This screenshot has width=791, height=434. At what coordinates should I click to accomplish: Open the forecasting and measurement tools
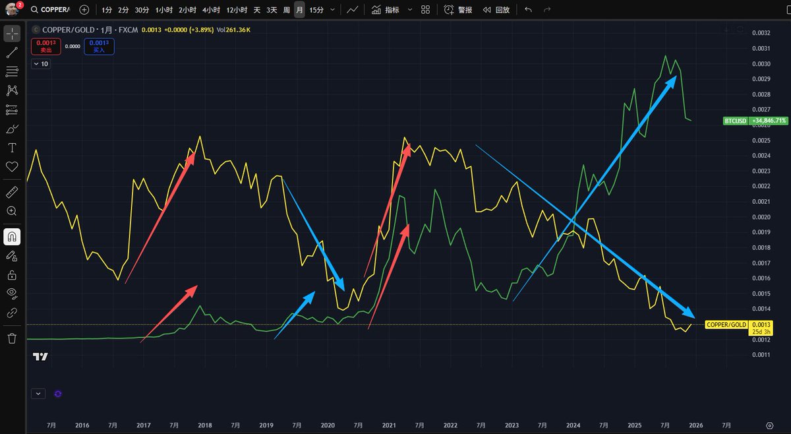click(x=12, y=109)
